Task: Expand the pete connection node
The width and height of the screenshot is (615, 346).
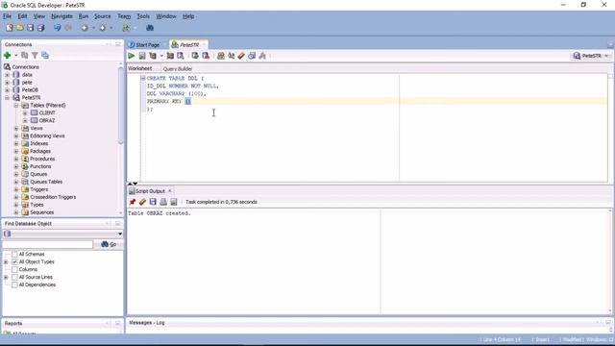Action: (7, 83)
